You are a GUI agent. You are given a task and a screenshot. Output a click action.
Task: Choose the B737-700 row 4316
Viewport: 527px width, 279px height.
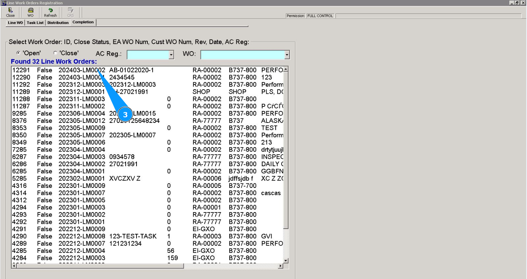[x=147, y=186]
